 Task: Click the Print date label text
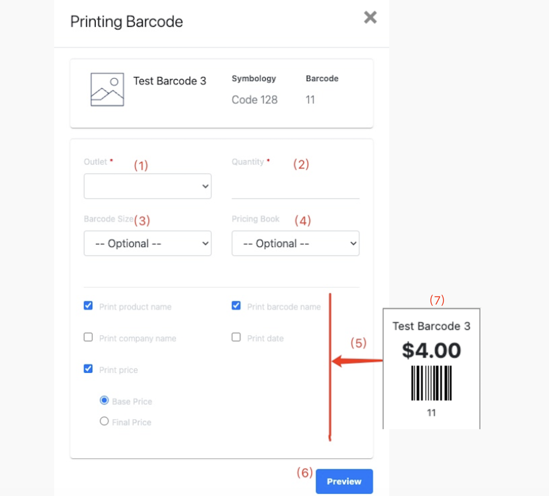click(265, 339)
